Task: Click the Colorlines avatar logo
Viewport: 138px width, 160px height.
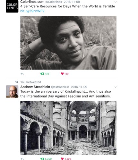Action: pos(12,6)
